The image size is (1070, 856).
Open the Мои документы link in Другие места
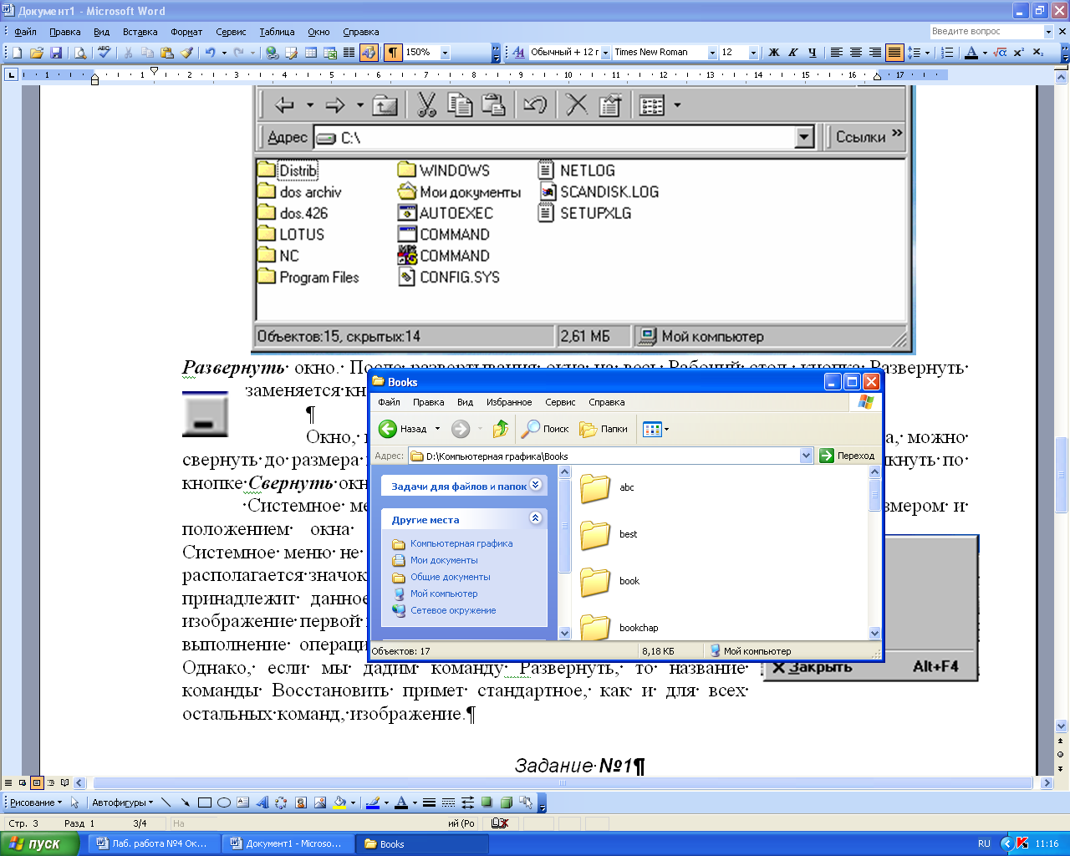click(444, 560)
